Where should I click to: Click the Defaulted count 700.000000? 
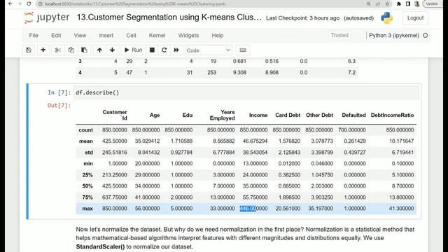click(352, 130)
